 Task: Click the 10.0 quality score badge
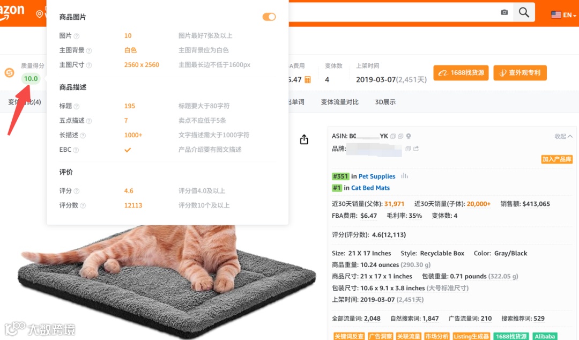coord(31,78)
